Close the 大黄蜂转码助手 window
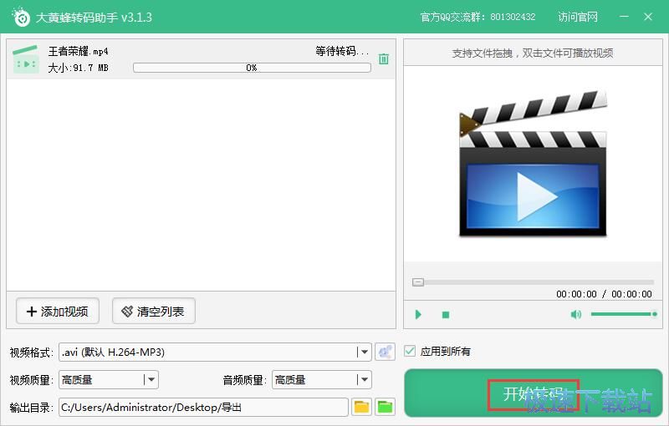 (x=647, y=17)
